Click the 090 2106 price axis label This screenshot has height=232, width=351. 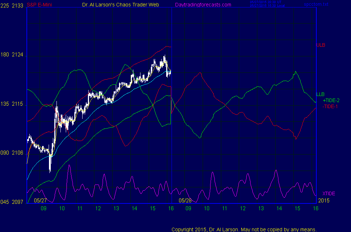coord(12,153)
